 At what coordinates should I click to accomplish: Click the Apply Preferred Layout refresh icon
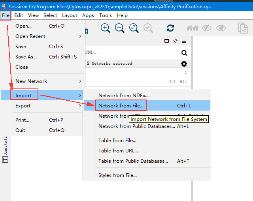tap(170, 28)
